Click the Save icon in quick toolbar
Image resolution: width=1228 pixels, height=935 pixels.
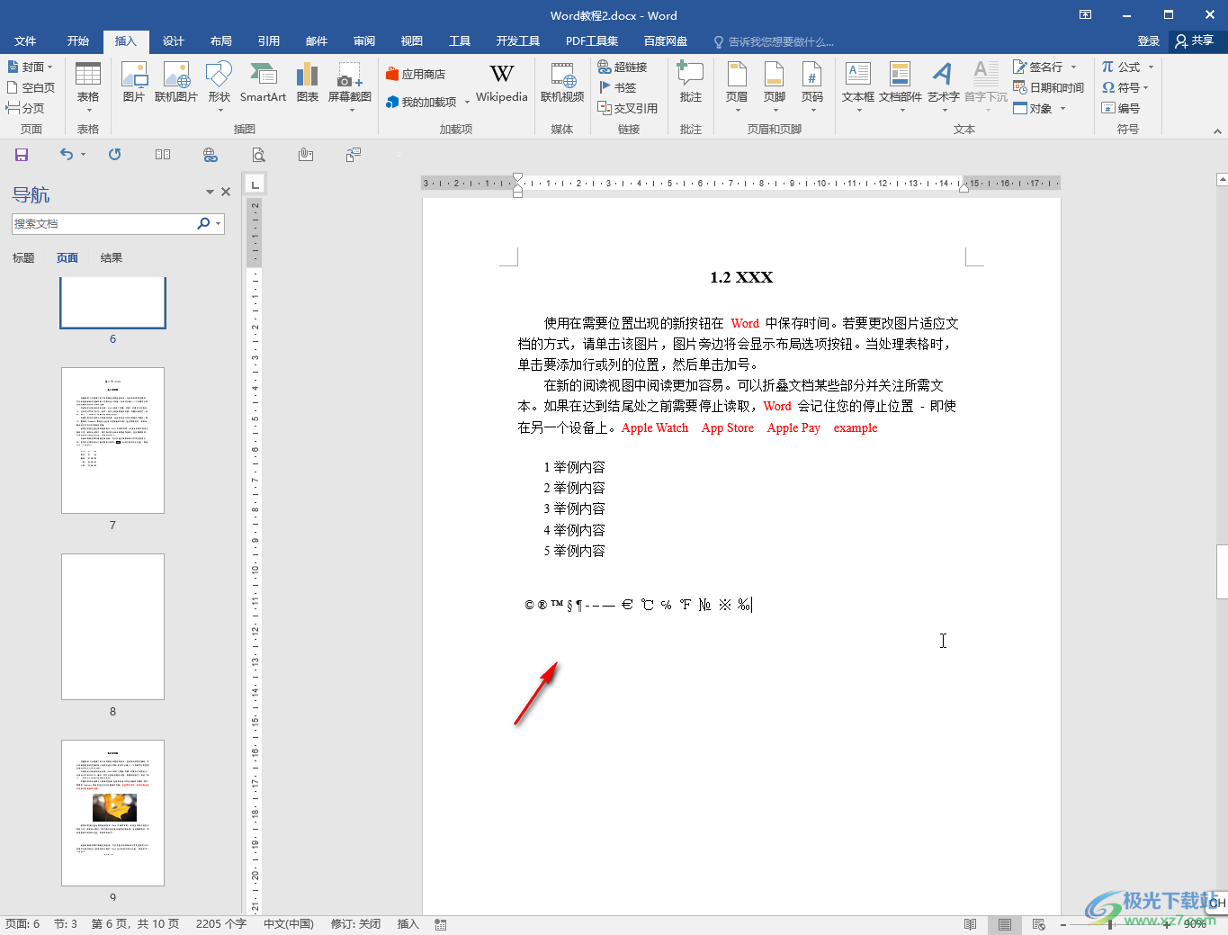(x=22, y=155)
